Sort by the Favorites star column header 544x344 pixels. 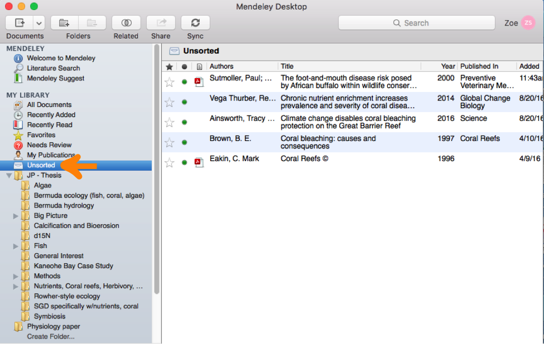(169, 66)
